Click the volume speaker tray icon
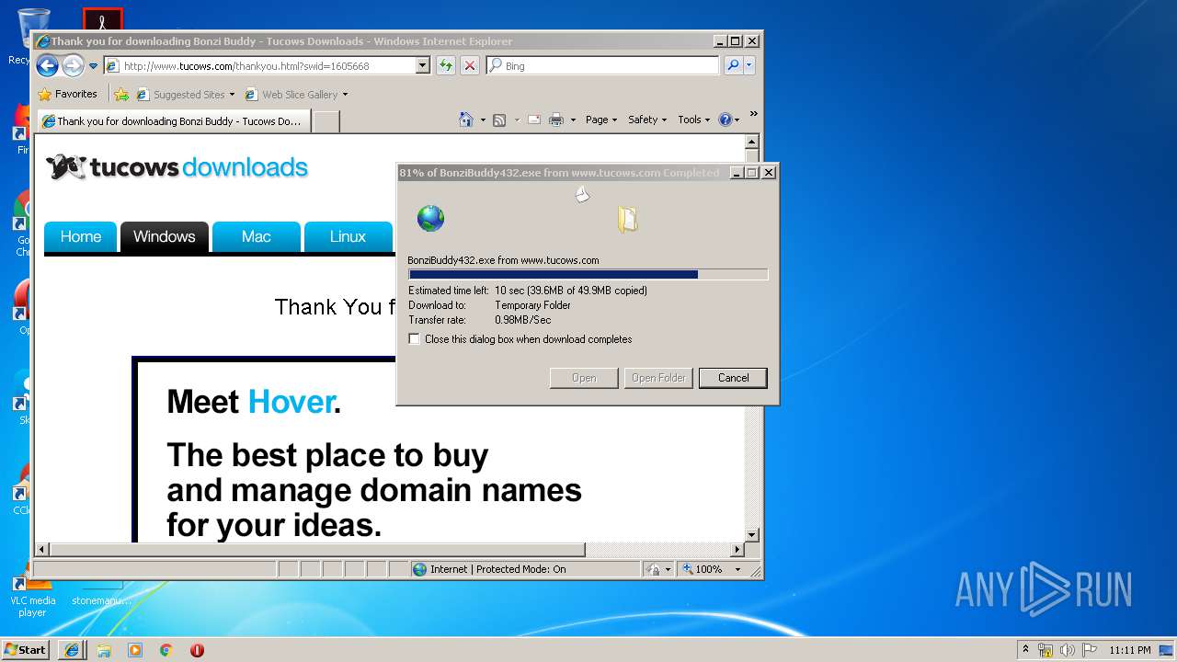This screenshot has width=1177, height=662. tap(1068, 650)
